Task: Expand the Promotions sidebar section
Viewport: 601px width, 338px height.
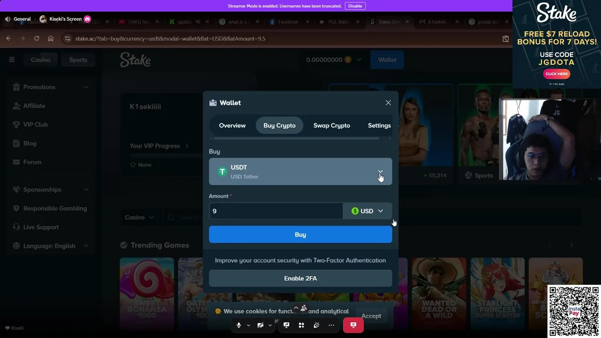Action: [x=86, y=87]
